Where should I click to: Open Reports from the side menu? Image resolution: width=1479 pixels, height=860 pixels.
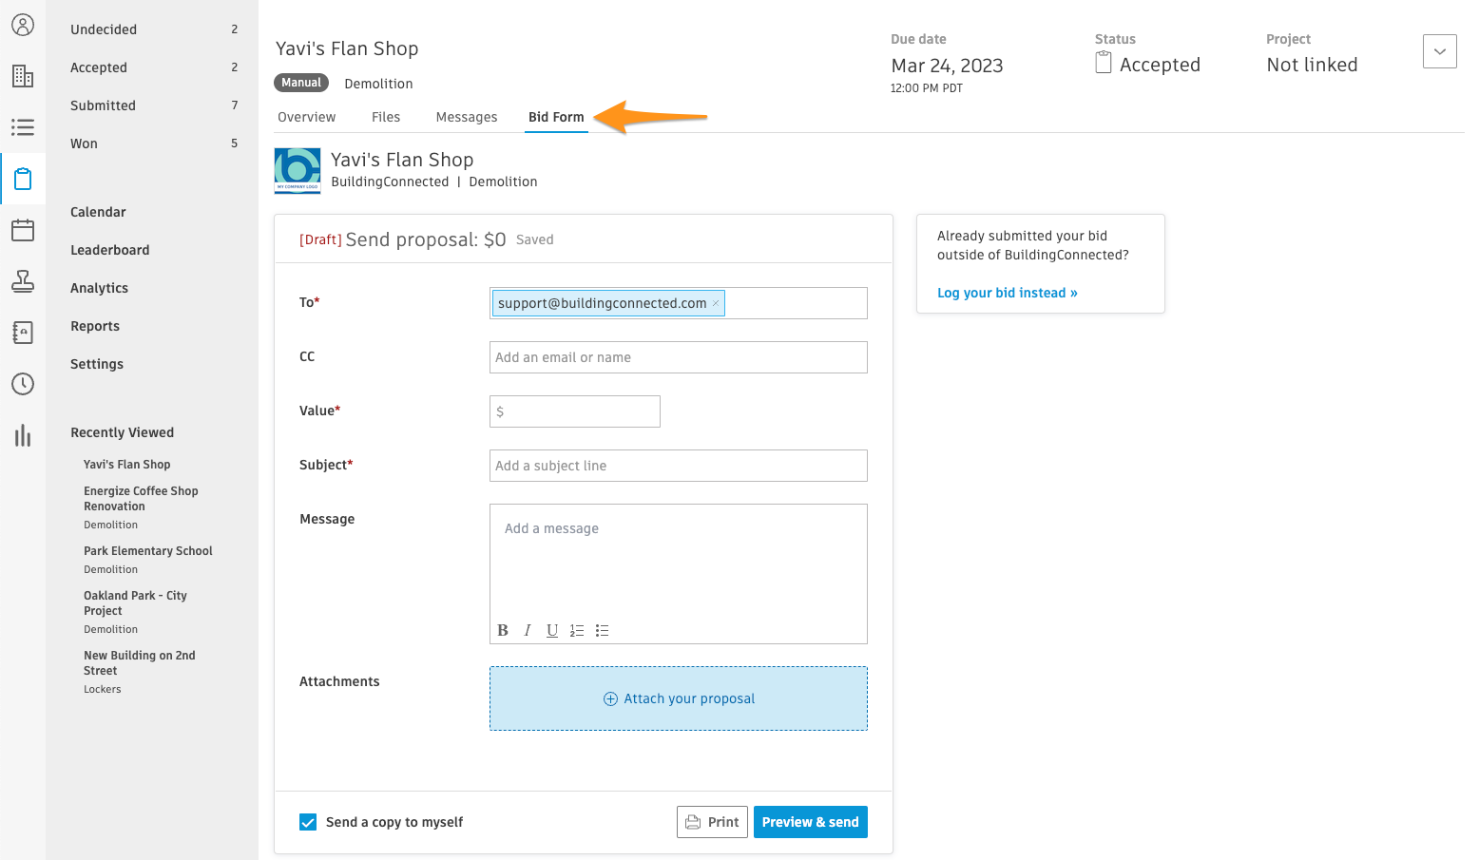coord(95,326)
